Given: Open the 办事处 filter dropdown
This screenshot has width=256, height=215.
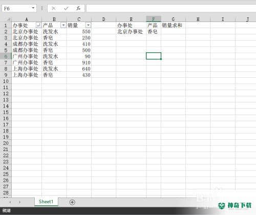Looking at the screenshot, I should tap(38, 26).
